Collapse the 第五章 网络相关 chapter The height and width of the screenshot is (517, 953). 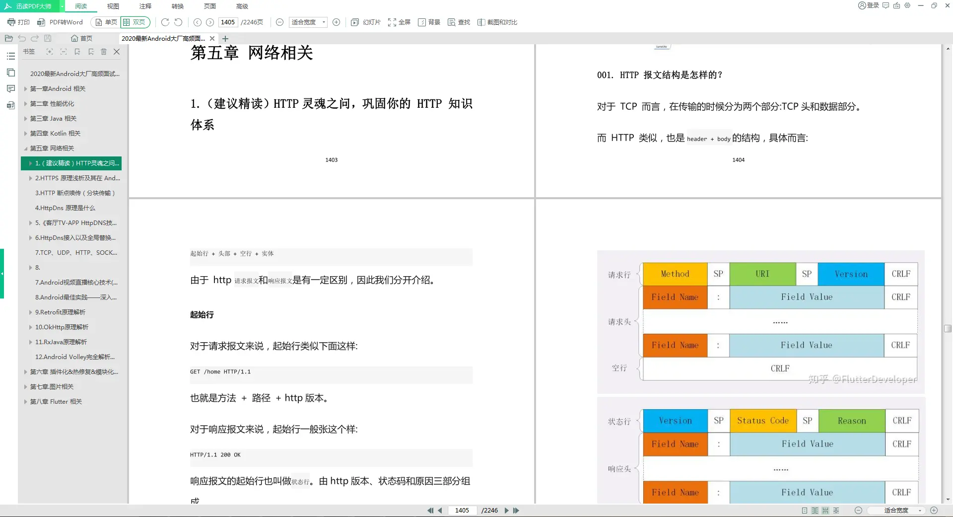click(x=26, y=148)
